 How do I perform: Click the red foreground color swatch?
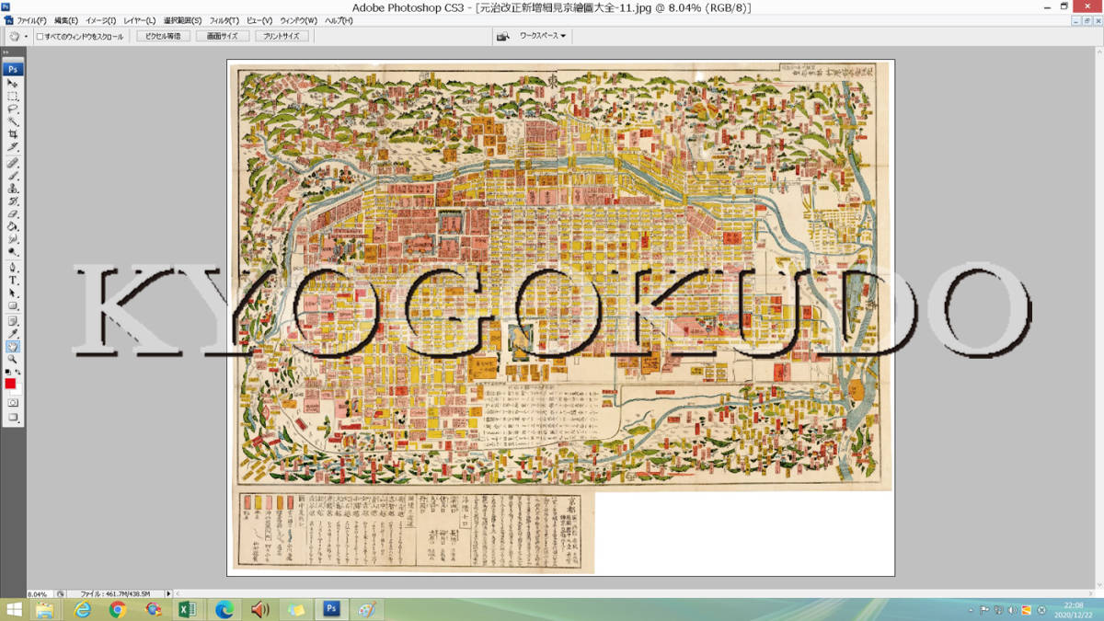point(10,383)
